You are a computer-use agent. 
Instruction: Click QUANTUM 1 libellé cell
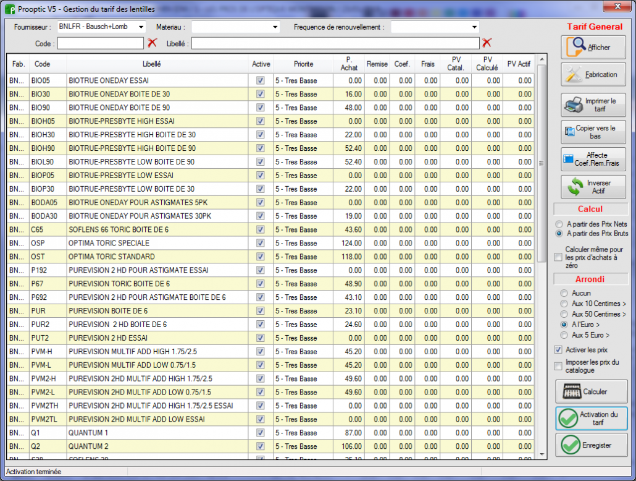tap(157, 433)
